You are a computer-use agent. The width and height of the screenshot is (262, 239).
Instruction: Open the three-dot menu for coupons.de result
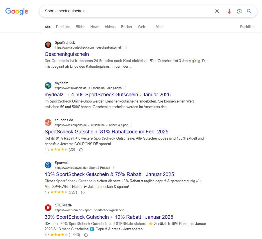132,125
